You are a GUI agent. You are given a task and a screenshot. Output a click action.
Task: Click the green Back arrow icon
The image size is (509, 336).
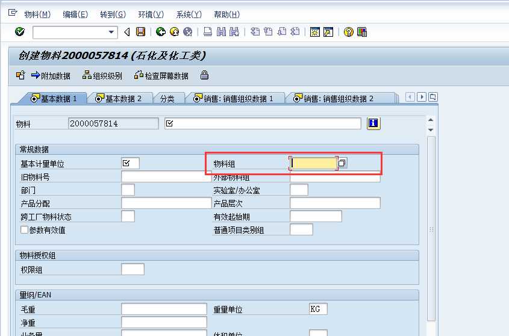(161, 32)
